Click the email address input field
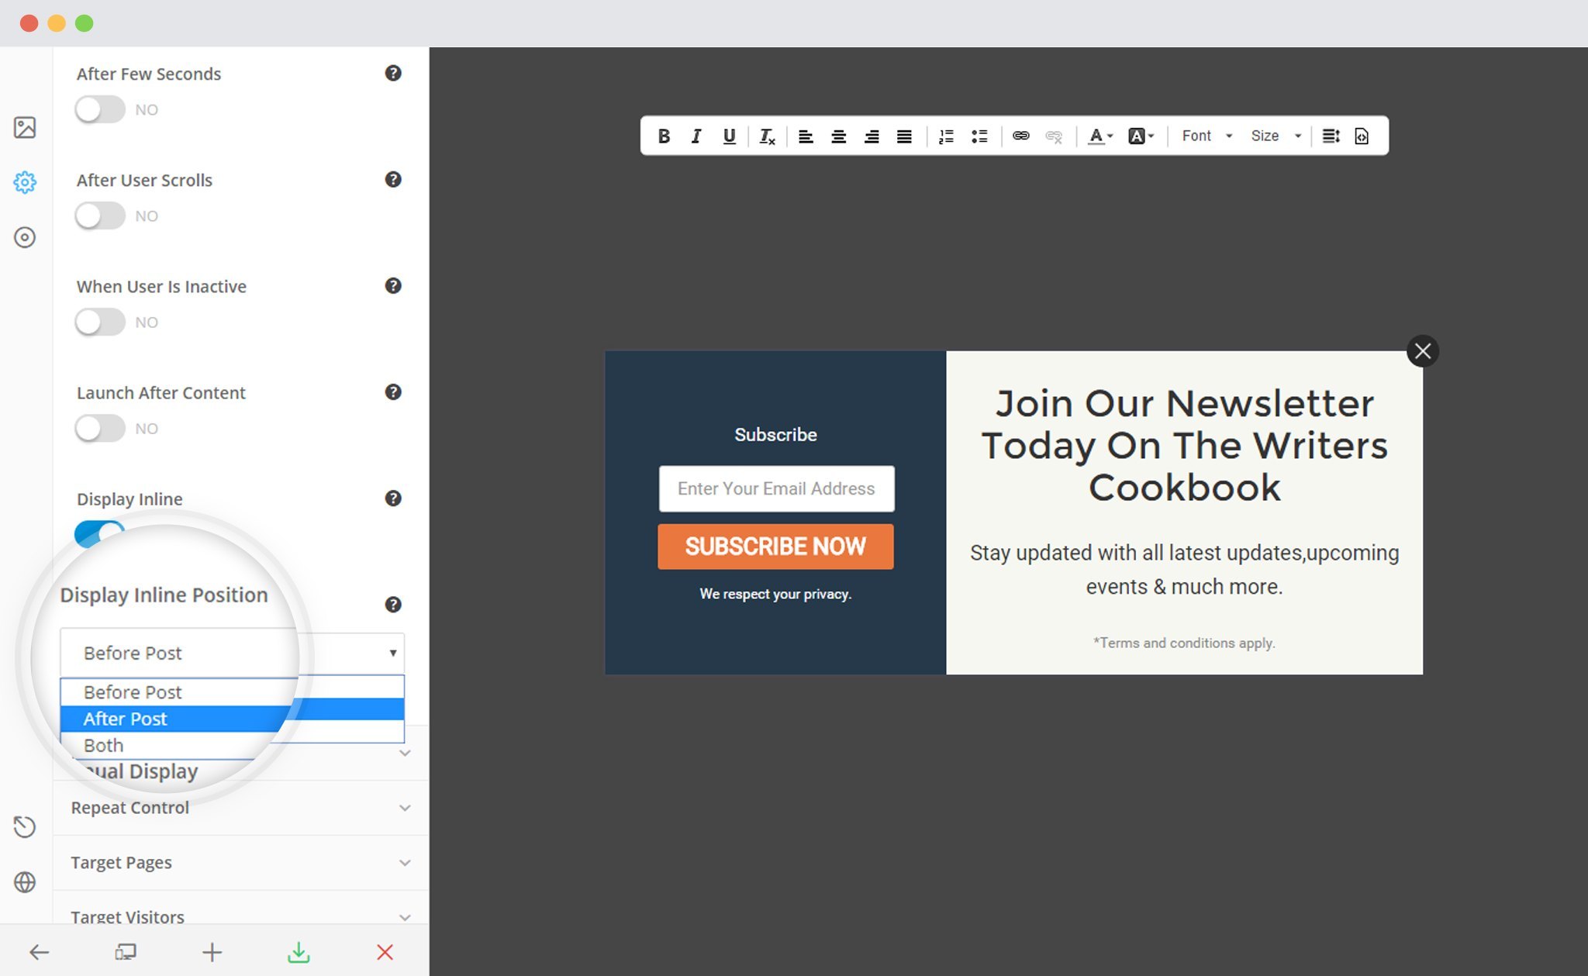The width and height of the screenshot is (1588, 976). point(776,488)
